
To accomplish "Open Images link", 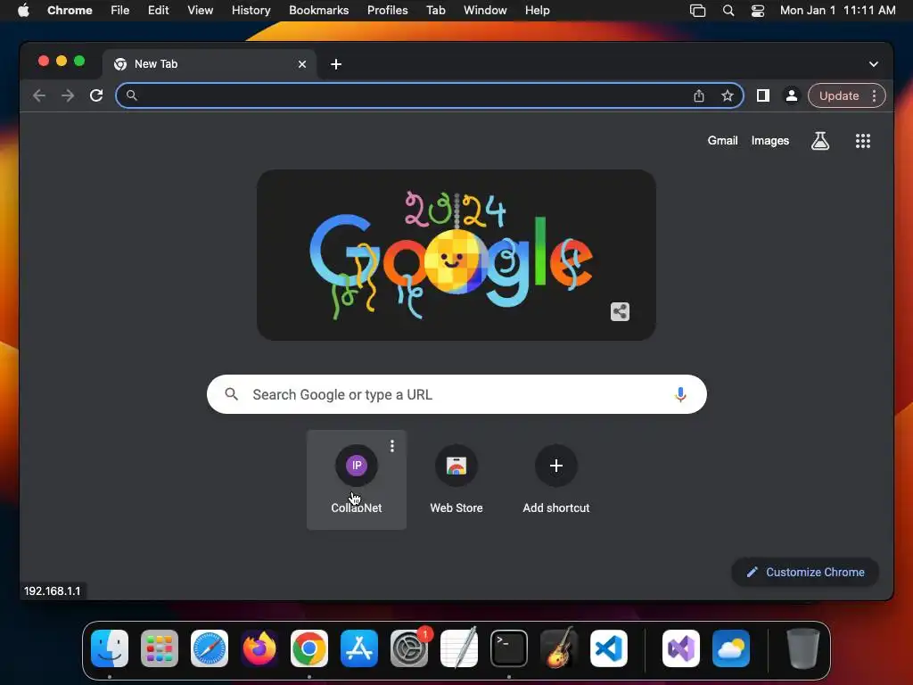I will coord(769,140).
